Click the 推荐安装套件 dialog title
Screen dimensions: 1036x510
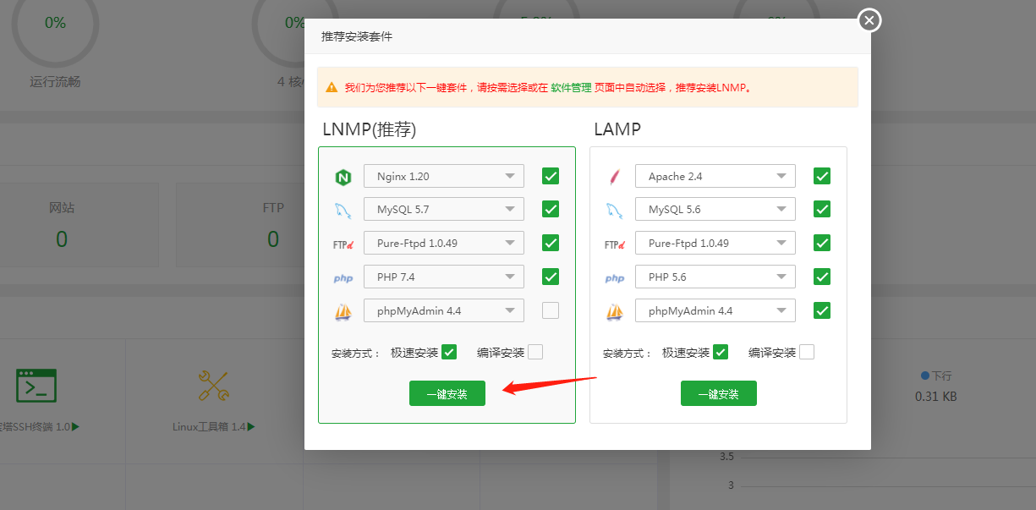[x=357, y=37]
